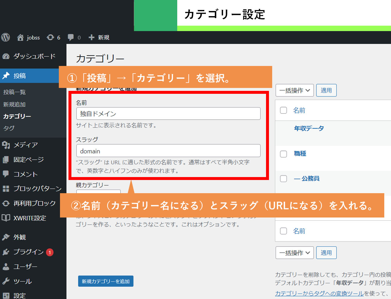Click the 設定 sliders icon
This screenshot has width=391, height=299.
click(6, 296)
